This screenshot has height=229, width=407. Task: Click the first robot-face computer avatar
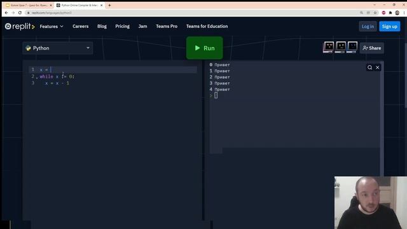click(x=329, y=47)
